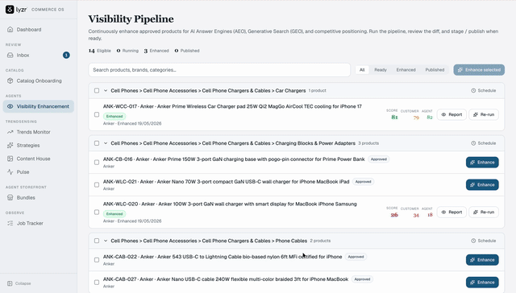Viewport: 516px width, 293px height.
Task: Enhance the ANK-WLC-021 wall charger
Action: pos(482,185)
